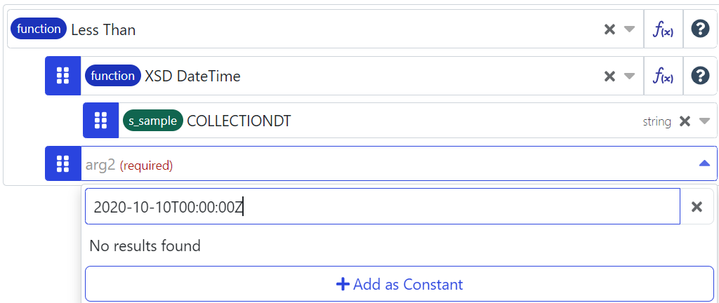Screen dimensions: 719x303
Task: Click the XSD DateTime function field
Action: click(x=351, y=76)
